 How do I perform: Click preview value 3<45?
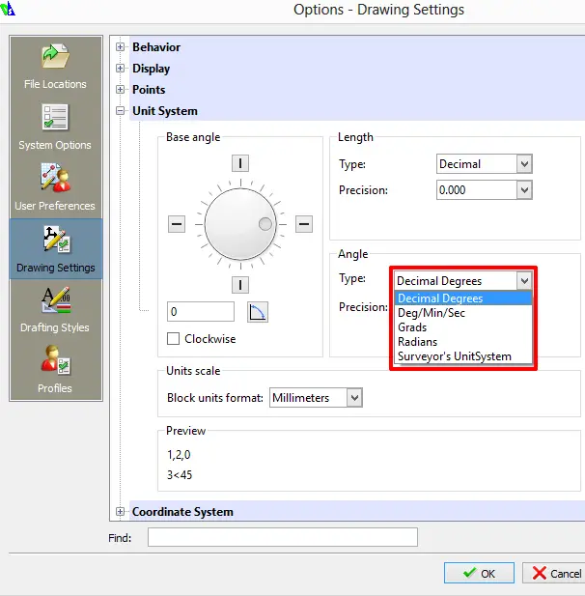180,474
